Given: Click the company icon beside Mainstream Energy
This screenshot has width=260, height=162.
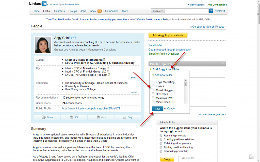Looking at the screenshot, I should point(108,68).
